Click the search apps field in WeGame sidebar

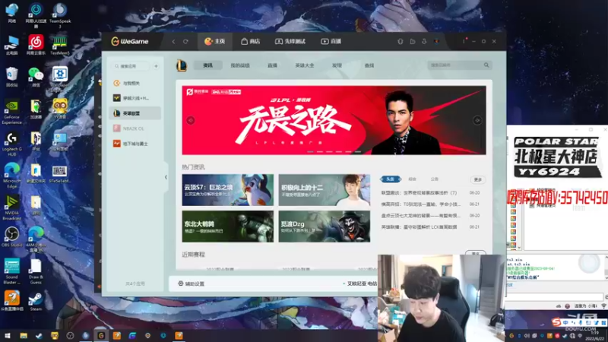coord(131,66)
